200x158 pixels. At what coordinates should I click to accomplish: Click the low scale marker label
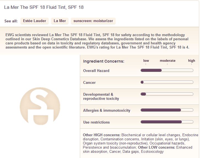tap(146, 61)
